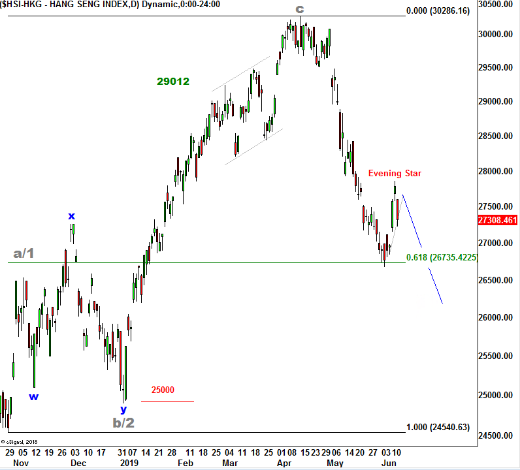520x470 pixels.
Task: Click the a/1 wave label
Action: click(x=24, y=253)
